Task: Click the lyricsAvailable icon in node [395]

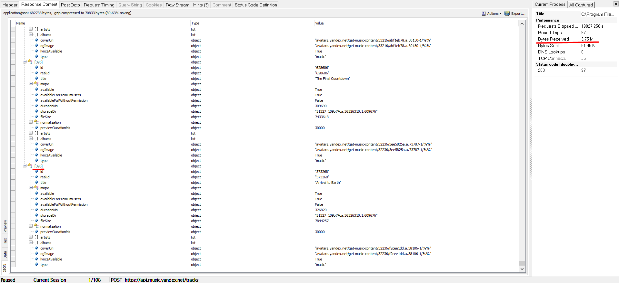Action: tap(36, 155)
